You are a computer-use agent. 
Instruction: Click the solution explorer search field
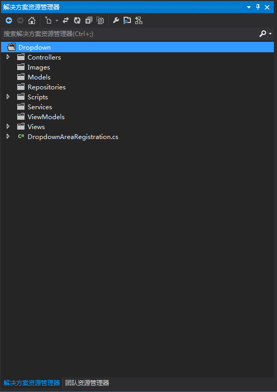tap(130, 34)
